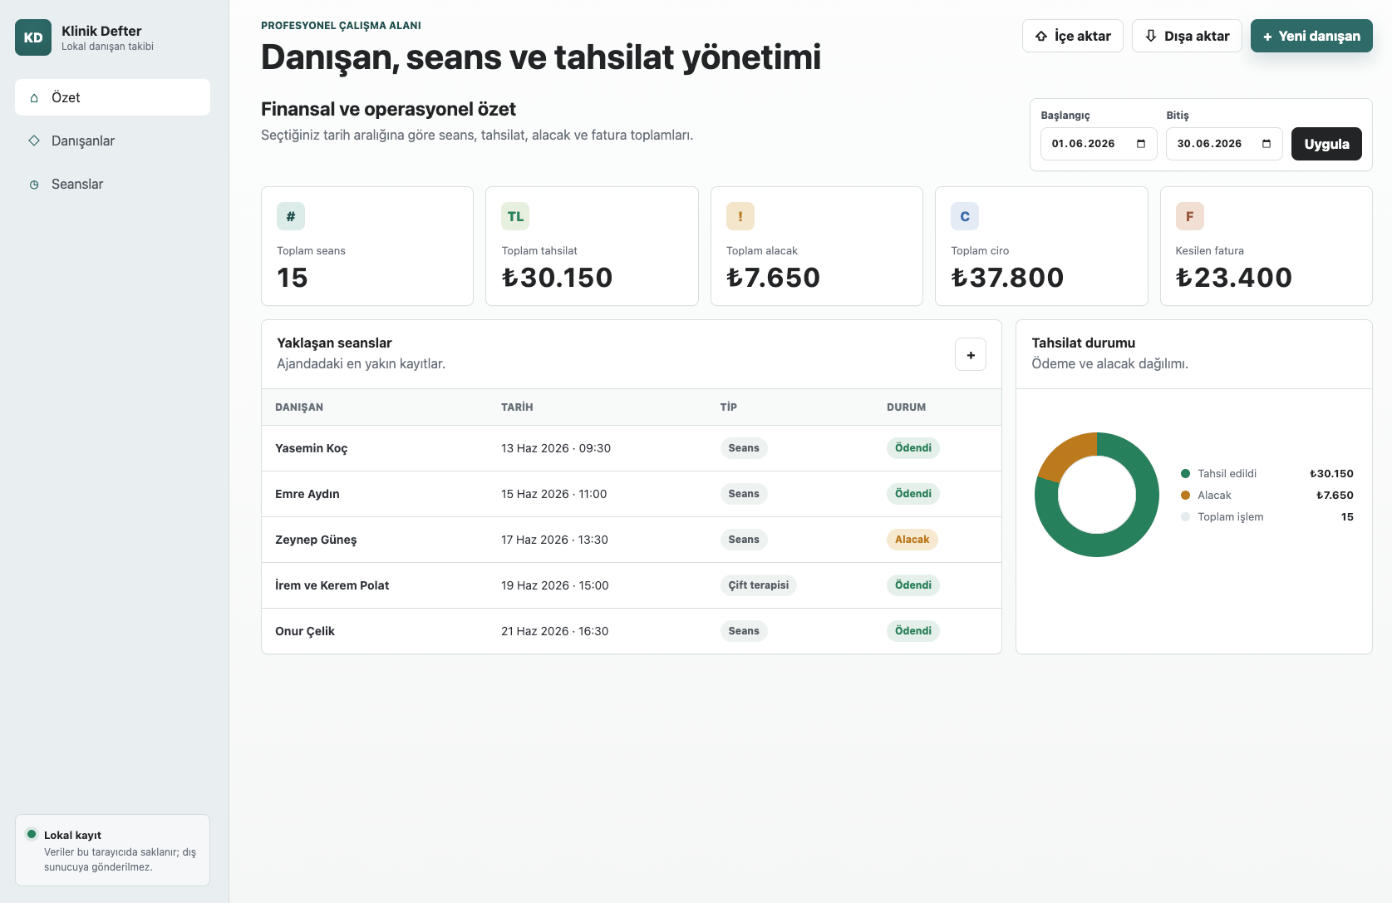
Task: Click Ödendi badge in Onur Çelik row
Action: [912, 631]
